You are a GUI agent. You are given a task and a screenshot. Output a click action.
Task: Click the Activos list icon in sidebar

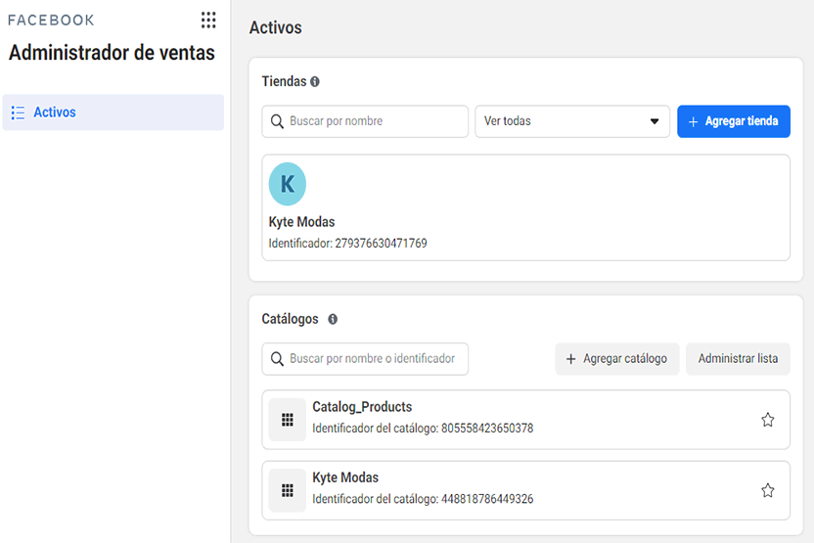pyautogui.click(x=18, y=113)
